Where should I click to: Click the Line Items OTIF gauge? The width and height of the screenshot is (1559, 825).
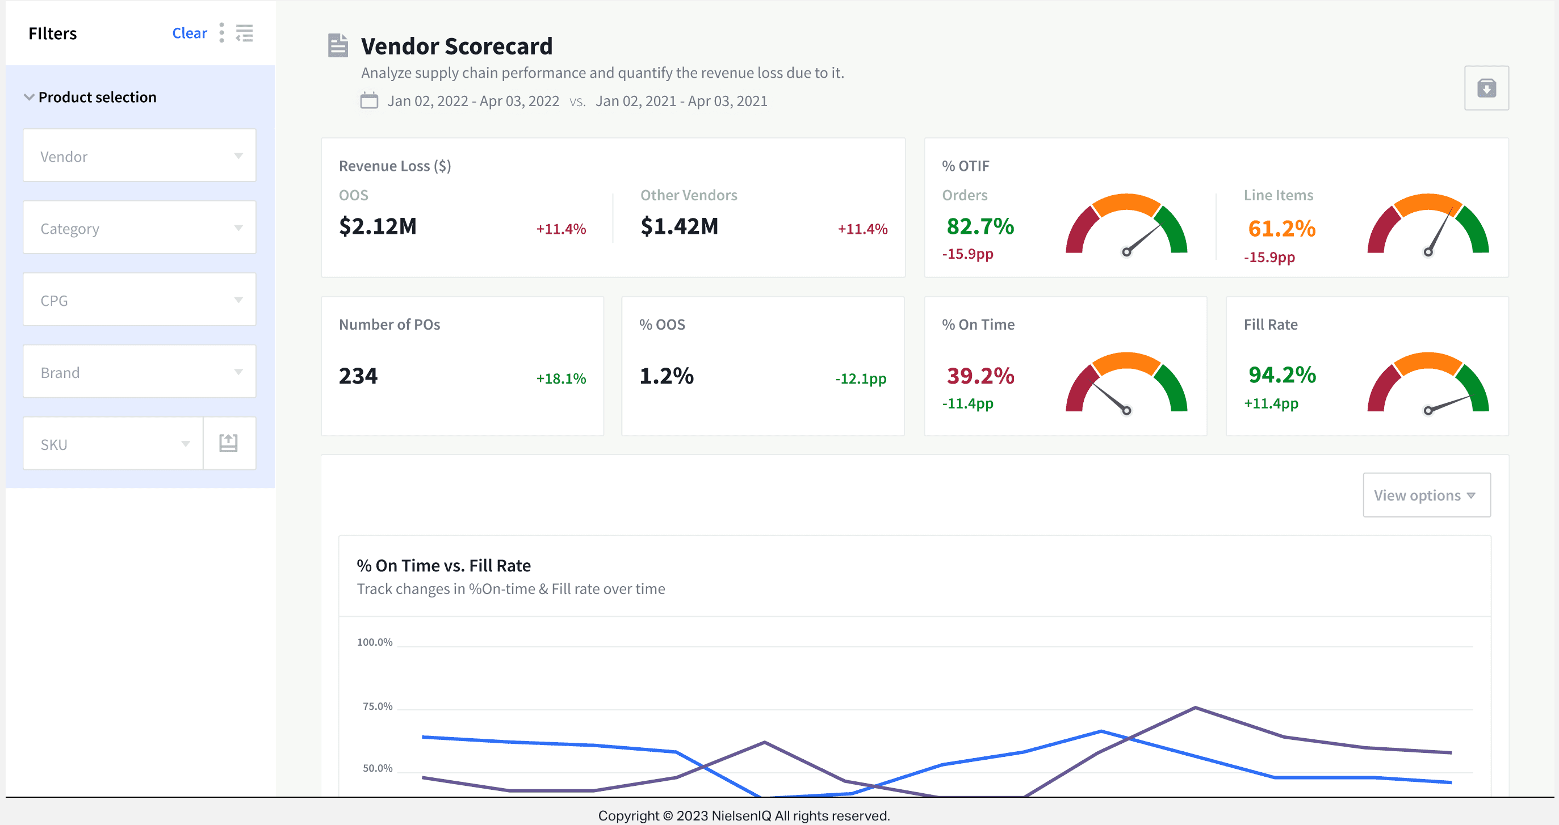pos(1427,224)
